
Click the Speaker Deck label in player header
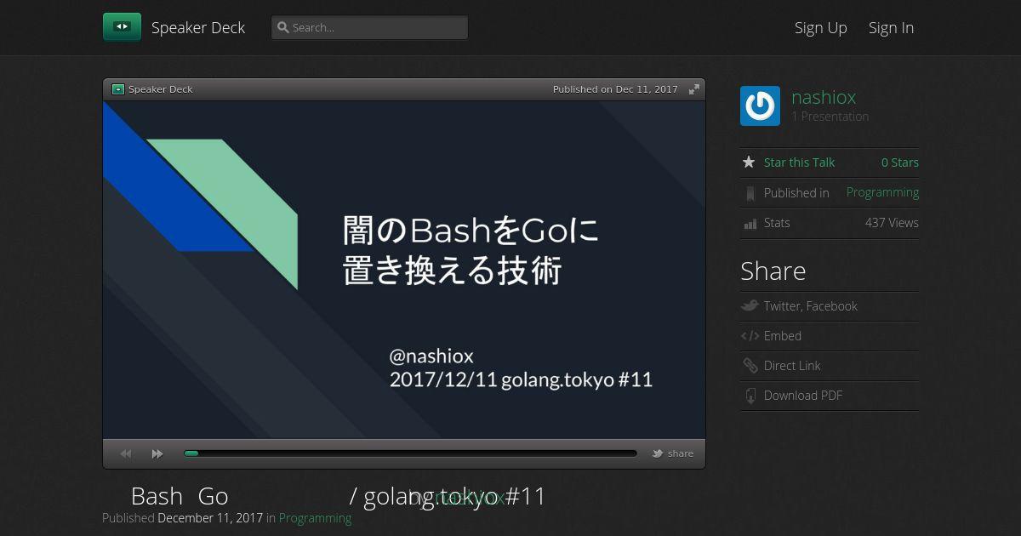tap(161, 89)
